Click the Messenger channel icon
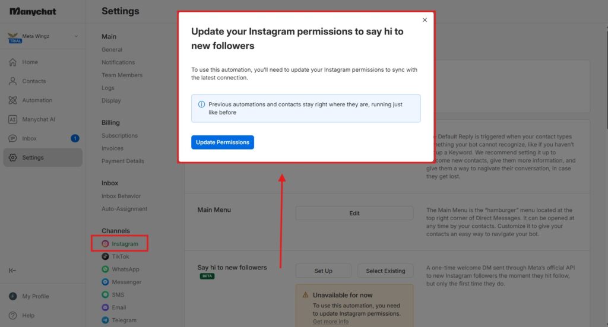 105,282
